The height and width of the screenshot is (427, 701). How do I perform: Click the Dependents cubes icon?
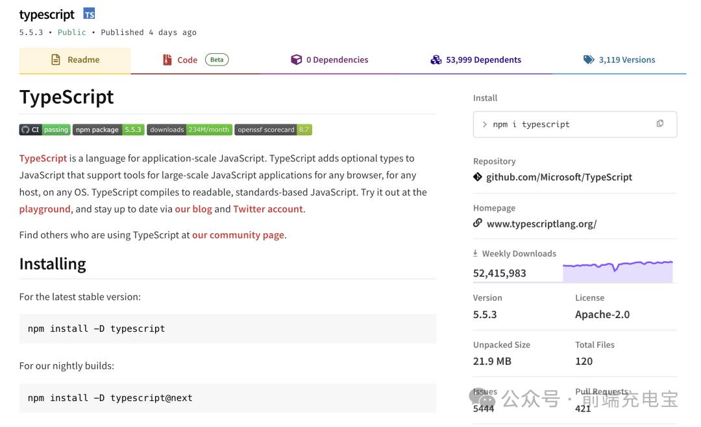pos(436,60)
